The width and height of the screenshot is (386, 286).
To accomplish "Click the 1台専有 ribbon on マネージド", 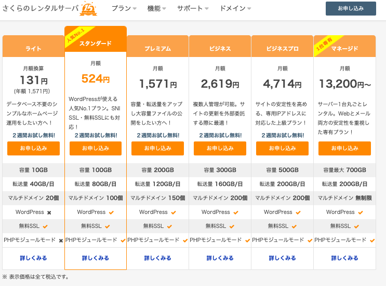I will pyautogui.click(x=325, y=45).
